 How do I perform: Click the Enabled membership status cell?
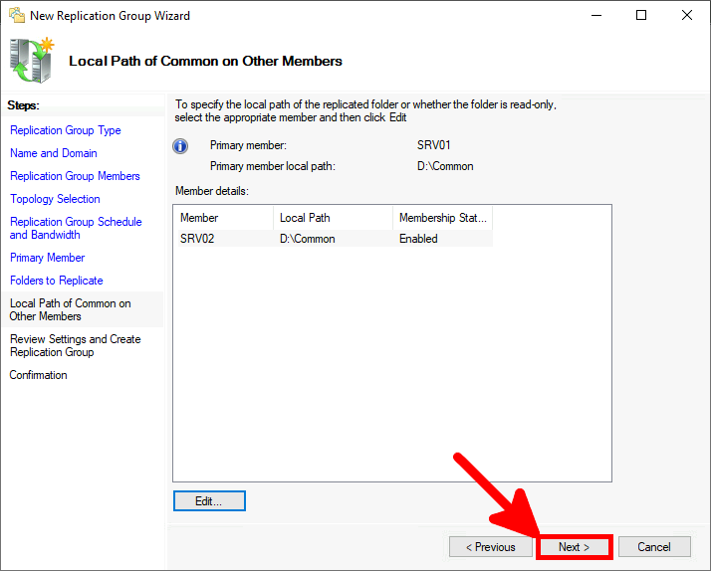418,239
